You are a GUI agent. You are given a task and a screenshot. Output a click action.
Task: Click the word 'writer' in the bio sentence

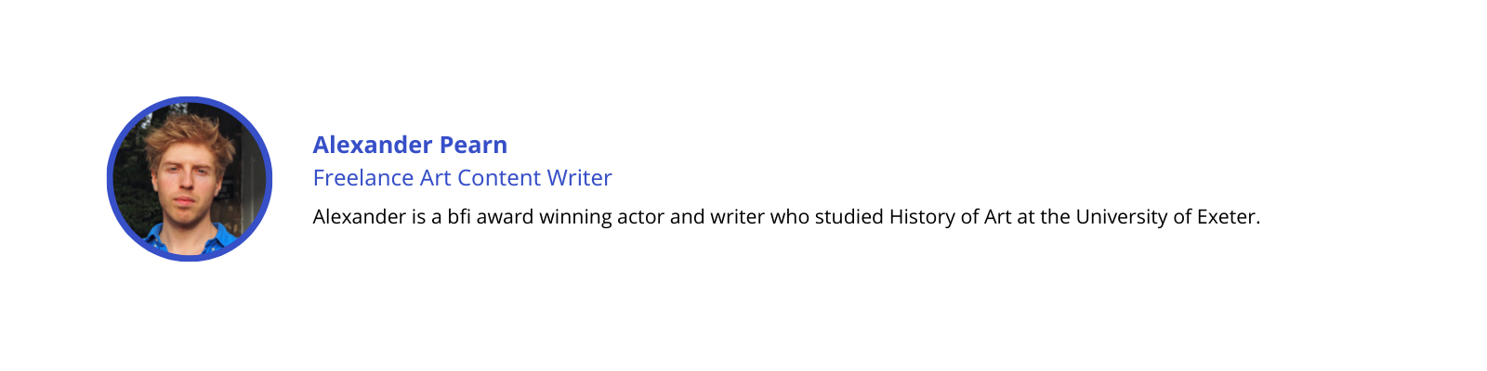pos(737,217)
